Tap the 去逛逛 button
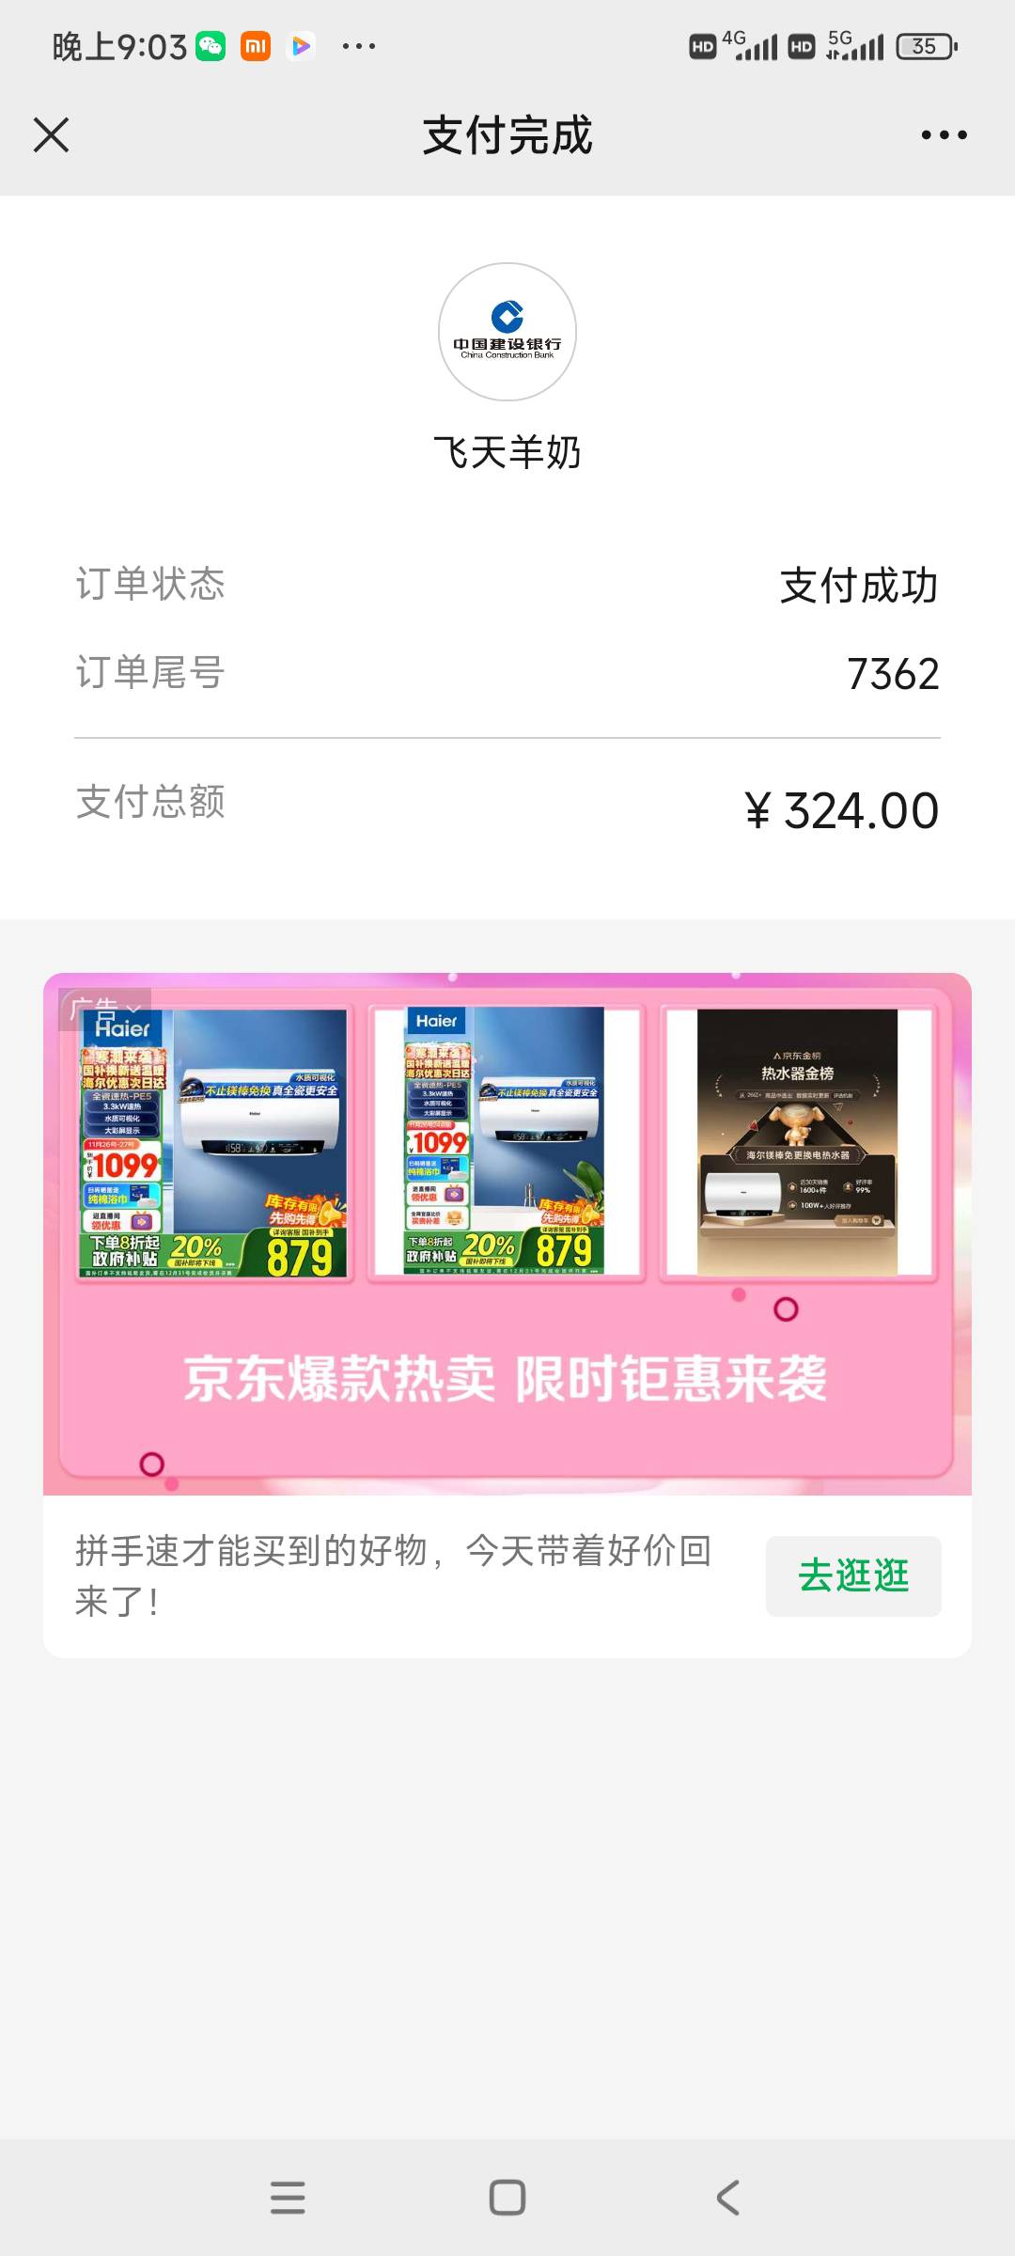This screenshot has height=2256, width=1015. (x=853, y=1576)
